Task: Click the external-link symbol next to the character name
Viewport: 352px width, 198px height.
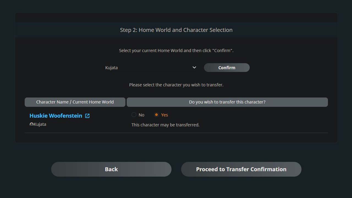Action: click(x=87, y=116)
